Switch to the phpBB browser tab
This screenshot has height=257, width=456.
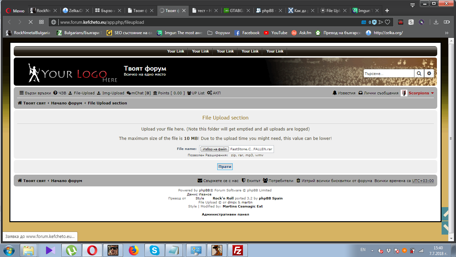pyautogui.click(x=267, y=11)
